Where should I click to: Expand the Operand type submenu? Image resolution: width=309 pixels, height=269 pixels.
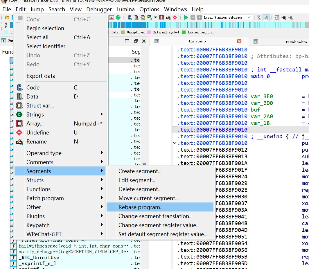pos(60,153)
